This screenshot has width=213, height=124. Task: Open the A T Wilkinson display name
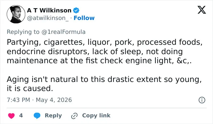49,10
